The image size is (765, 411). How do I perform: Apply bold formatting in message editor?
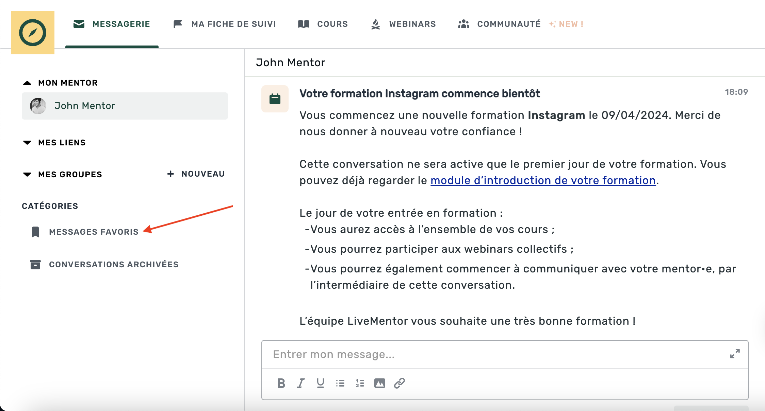pos(281,383)
